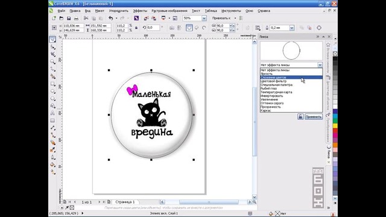Image resolution: width=386 pixels, height=217 pixels.
Task: Select the Basic Shapes tool
Action: [52, 106]
